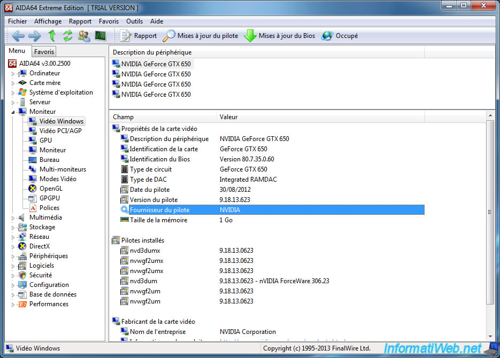Switch to the Favoris tab in sidebar
The height and width of the screenshot is (358, 500).
click(44, 52)
